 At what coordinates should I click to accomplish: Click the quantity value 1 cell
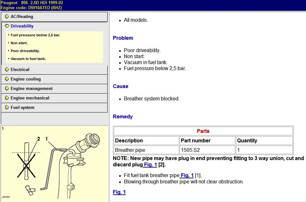264,150
